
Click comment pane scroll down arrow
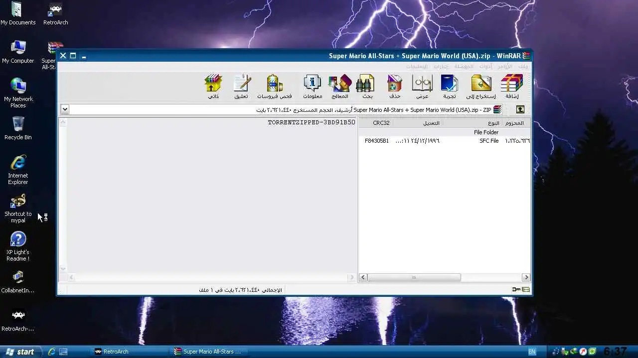[x=63, y=269]
